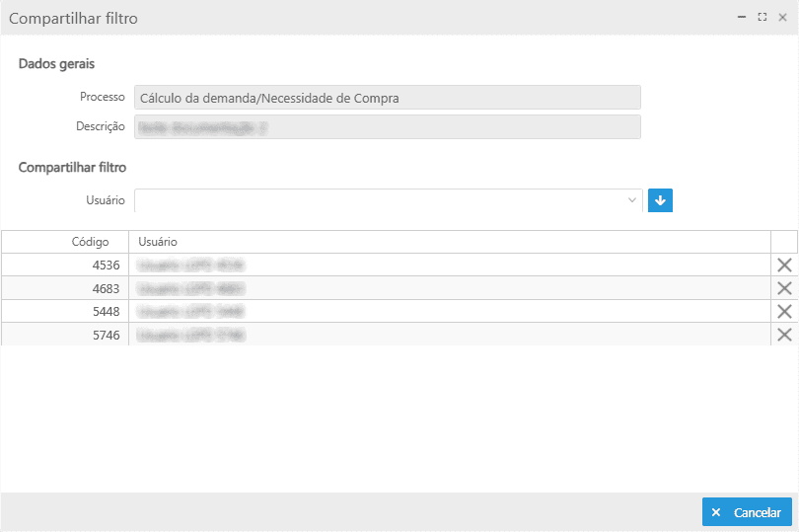Click the blue down-arrow add user button
Screen dimensions: 799x532
[660, 200]
